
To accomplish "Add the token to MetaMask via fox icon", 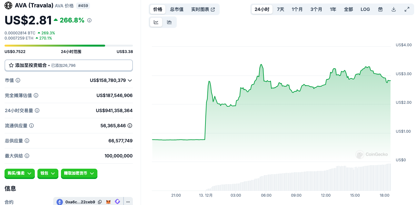I will (x=109, y=202).
